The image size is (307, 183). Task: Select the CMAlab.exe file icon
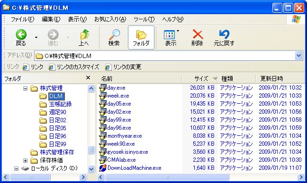[103, 160]
